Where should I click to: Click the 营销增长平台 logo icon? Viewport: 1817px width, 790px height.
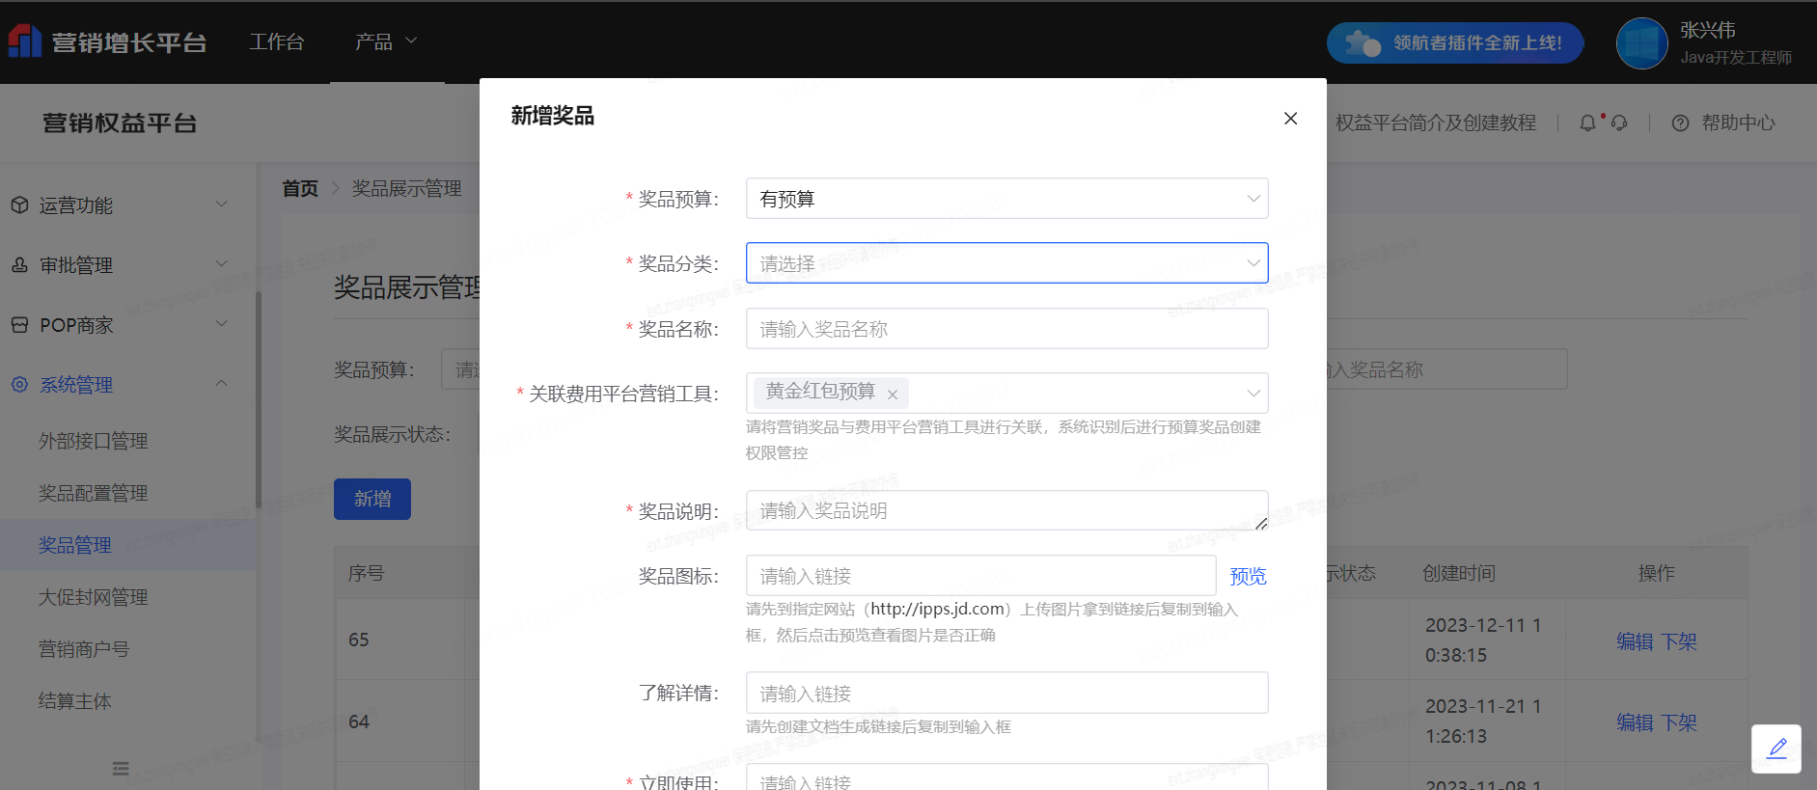[25, 41]
